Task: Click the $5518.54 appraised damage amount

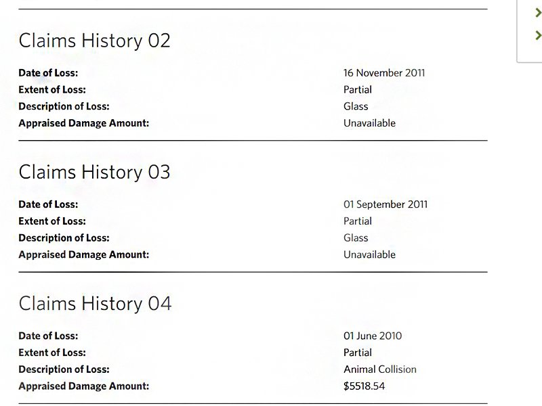Action: coord(364,386)
